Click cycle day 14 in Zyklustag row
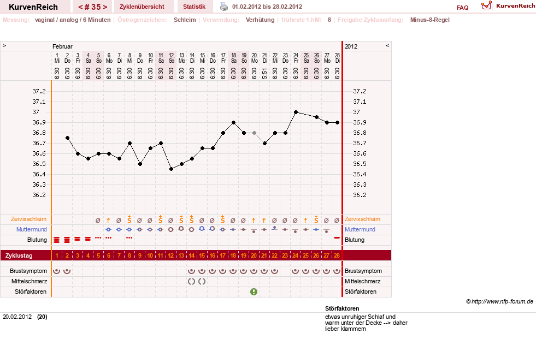Screen dimensions: 536x345 [x=191, y=255]
